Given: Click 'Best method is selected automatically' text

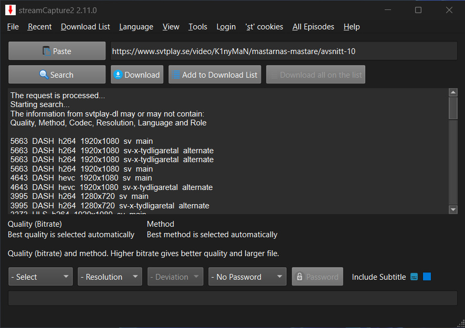Looking at the screenshot, I should [x=212, y=235].
